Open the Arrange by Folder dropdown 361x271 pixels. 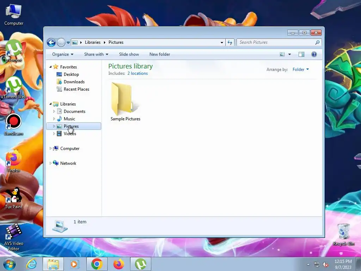point(301,70)
